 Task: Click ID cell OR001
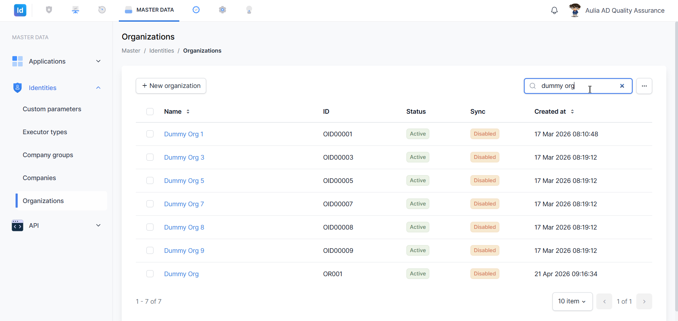(333, 274)
